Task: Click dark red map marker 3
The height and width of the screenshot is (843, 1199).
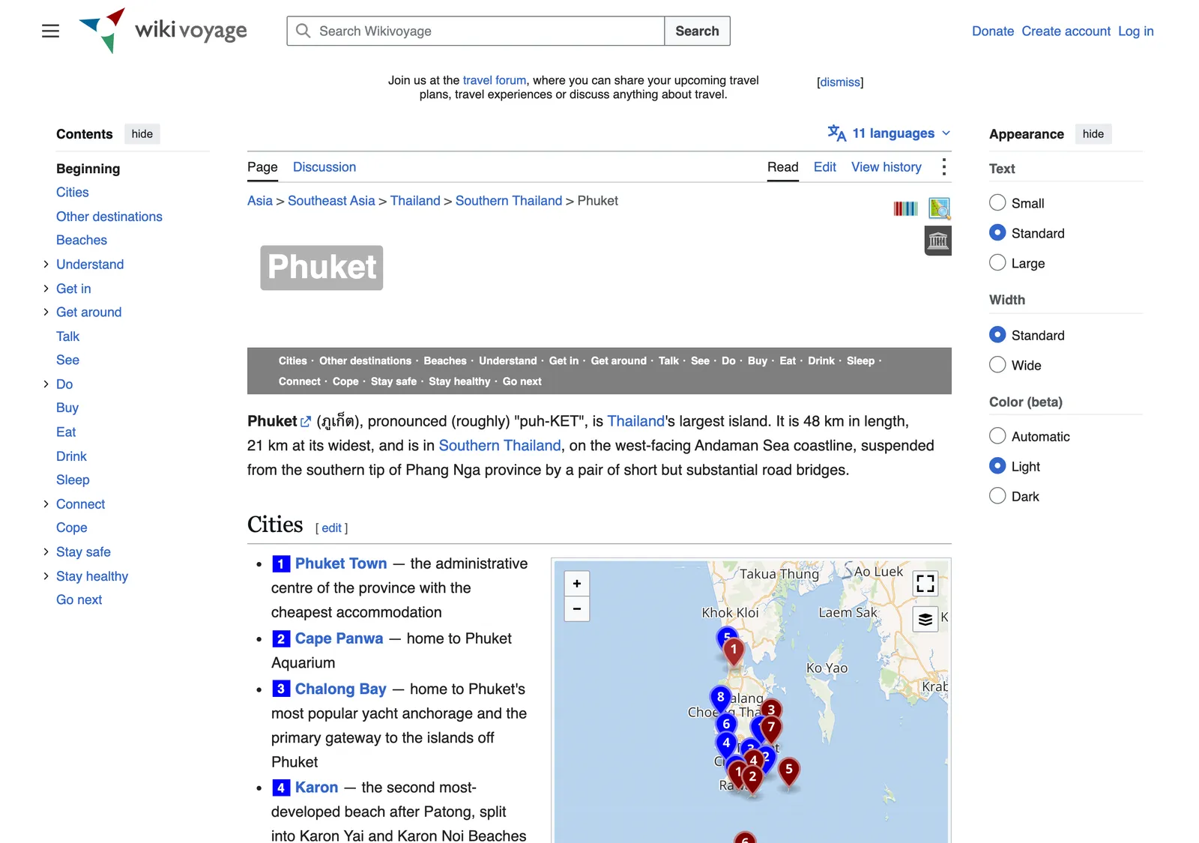Action: 771,709
